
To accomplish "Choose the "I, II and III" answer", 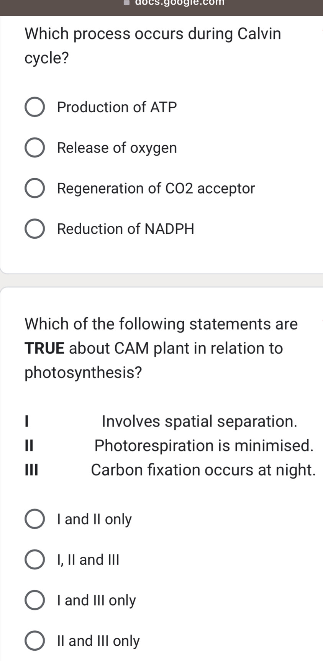I will click(x=35, y=559).
